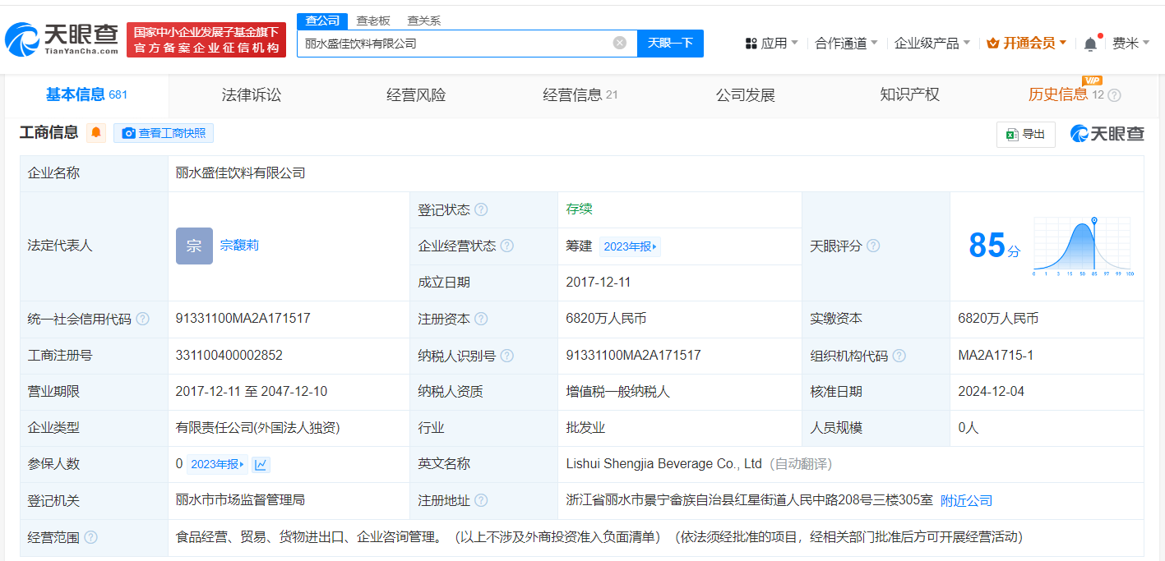Clear the search field with the X icon
Screen dimensions: 1165x561
point(620,43)
